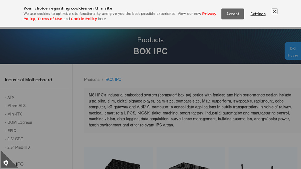
Task: Open the Terms of Use link
Action: pos(50,19)
